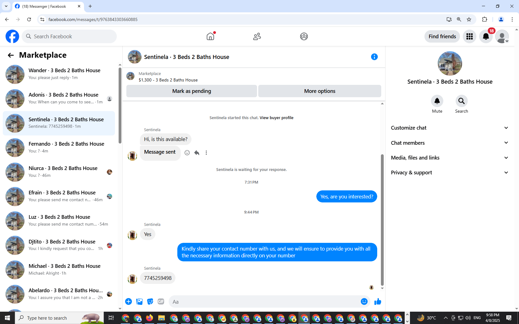Screen dimensions: 519x324
Task: Reply to the 'Message sent' bubble
Action: (x=197, y=153)
